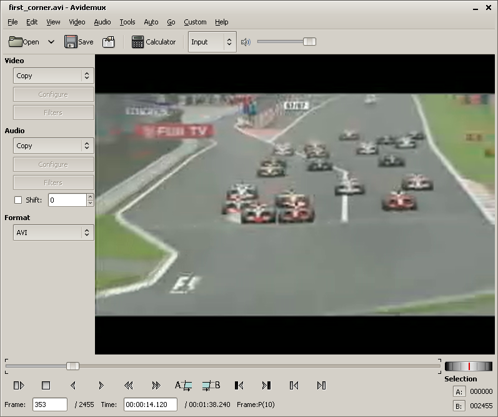The image size is (498, 417).
Task: Expand the Audio codec Copy dropdown
Action: pyautogui.click(x=53, y=146)
